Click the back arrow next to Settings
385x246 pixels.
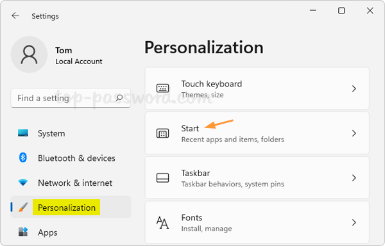(15, 15)
